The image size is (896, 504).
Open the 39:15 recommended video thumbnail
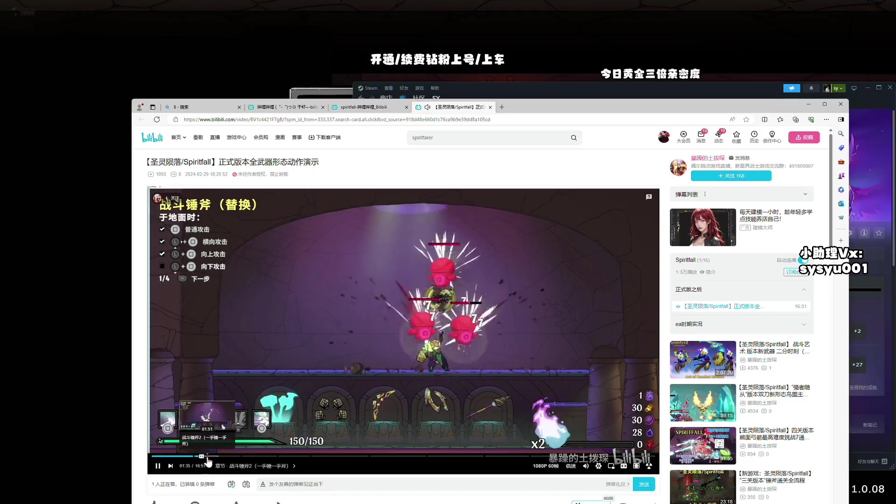[703, 402]
